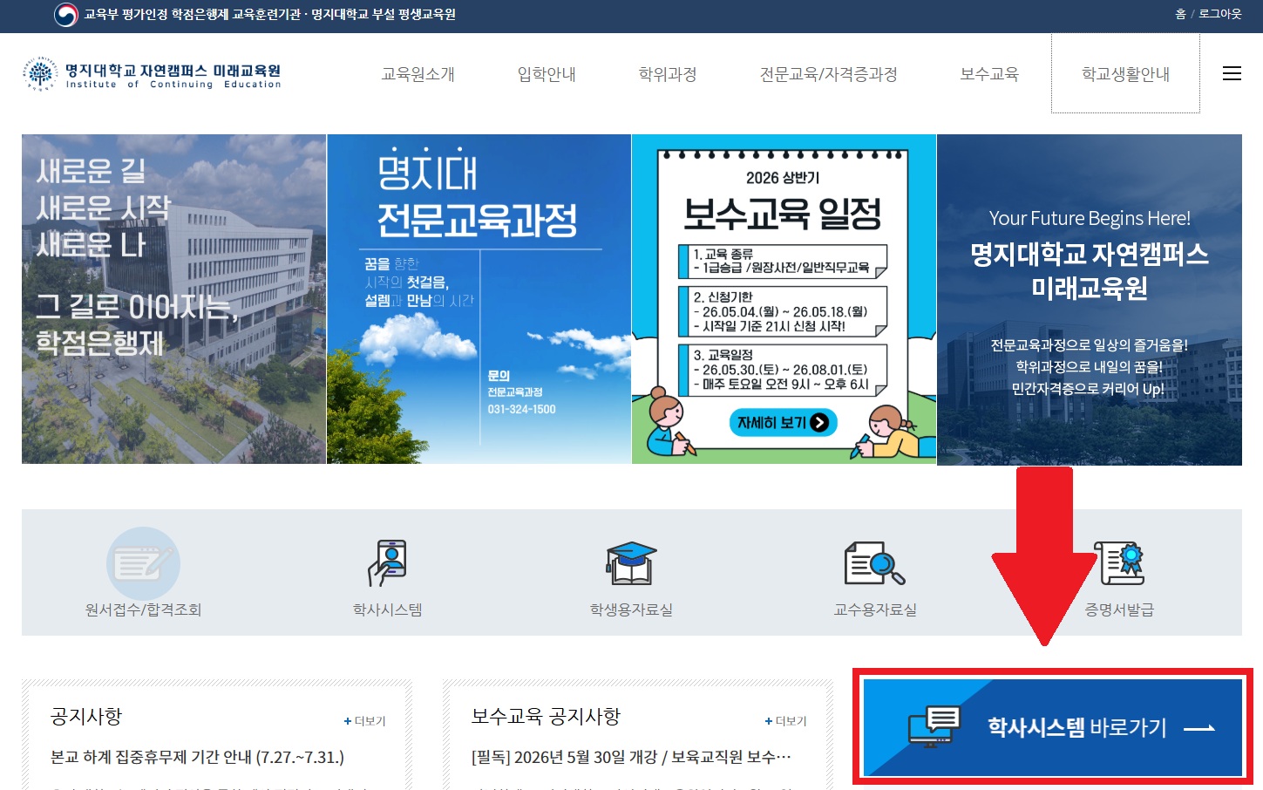The width and height of the screenshot is (1263, 790).
Task: Open the hamburger menu icon
Action: pos(1232,74)
